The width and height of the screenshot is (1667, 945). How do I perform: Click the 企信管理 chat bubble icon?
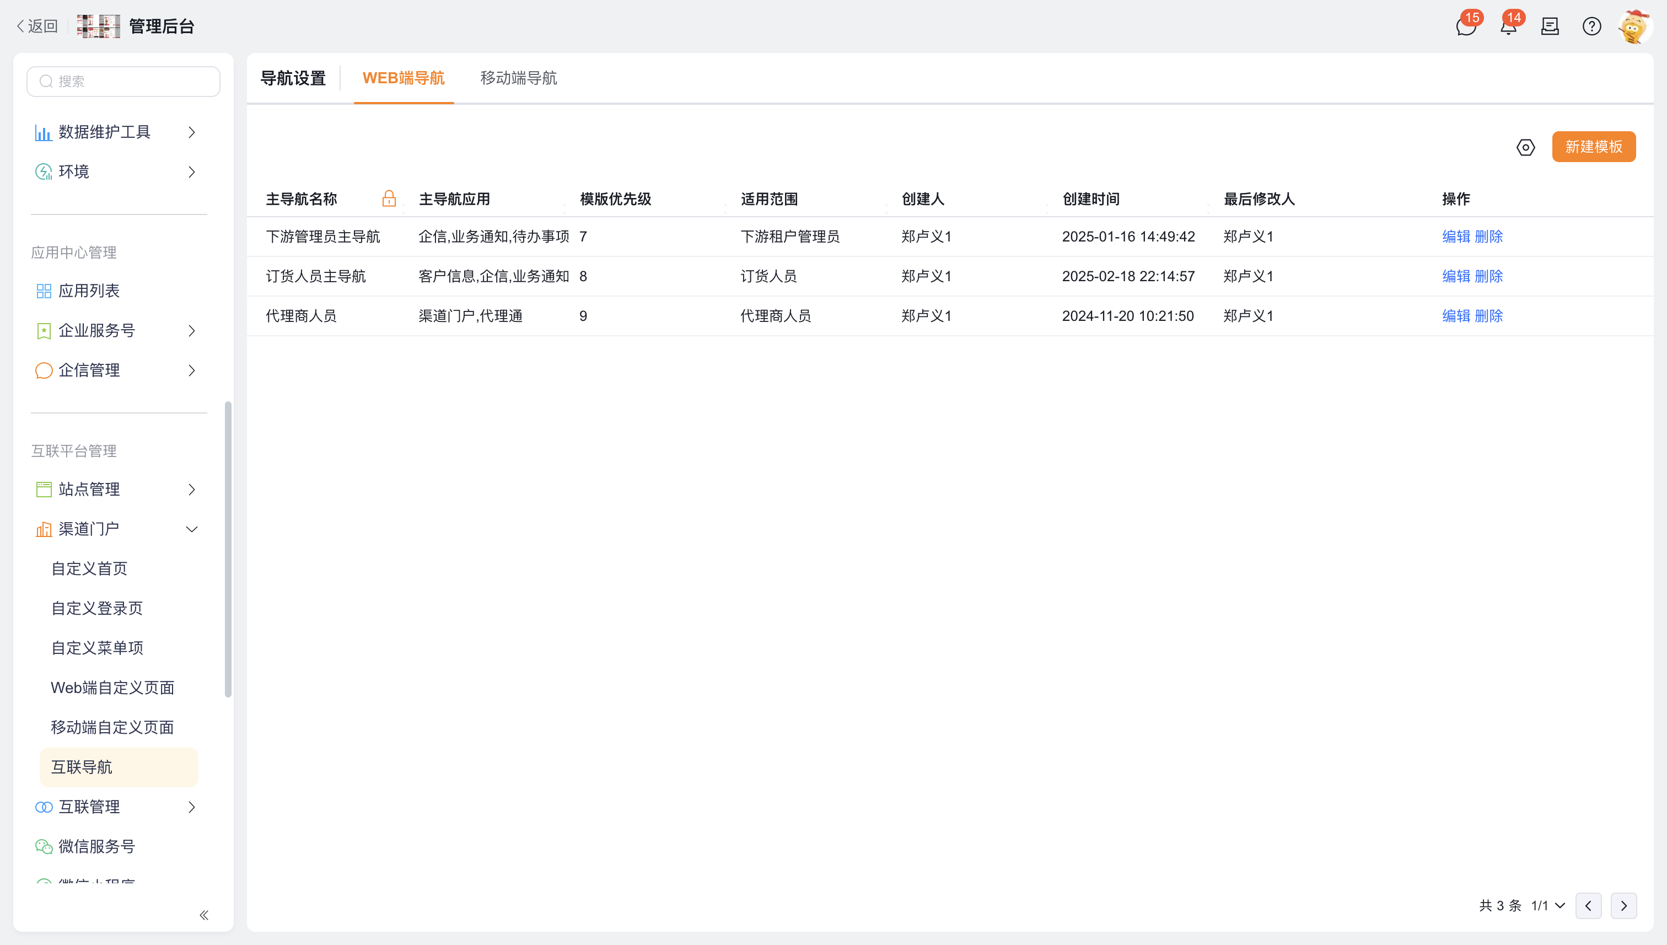(44, 371)
